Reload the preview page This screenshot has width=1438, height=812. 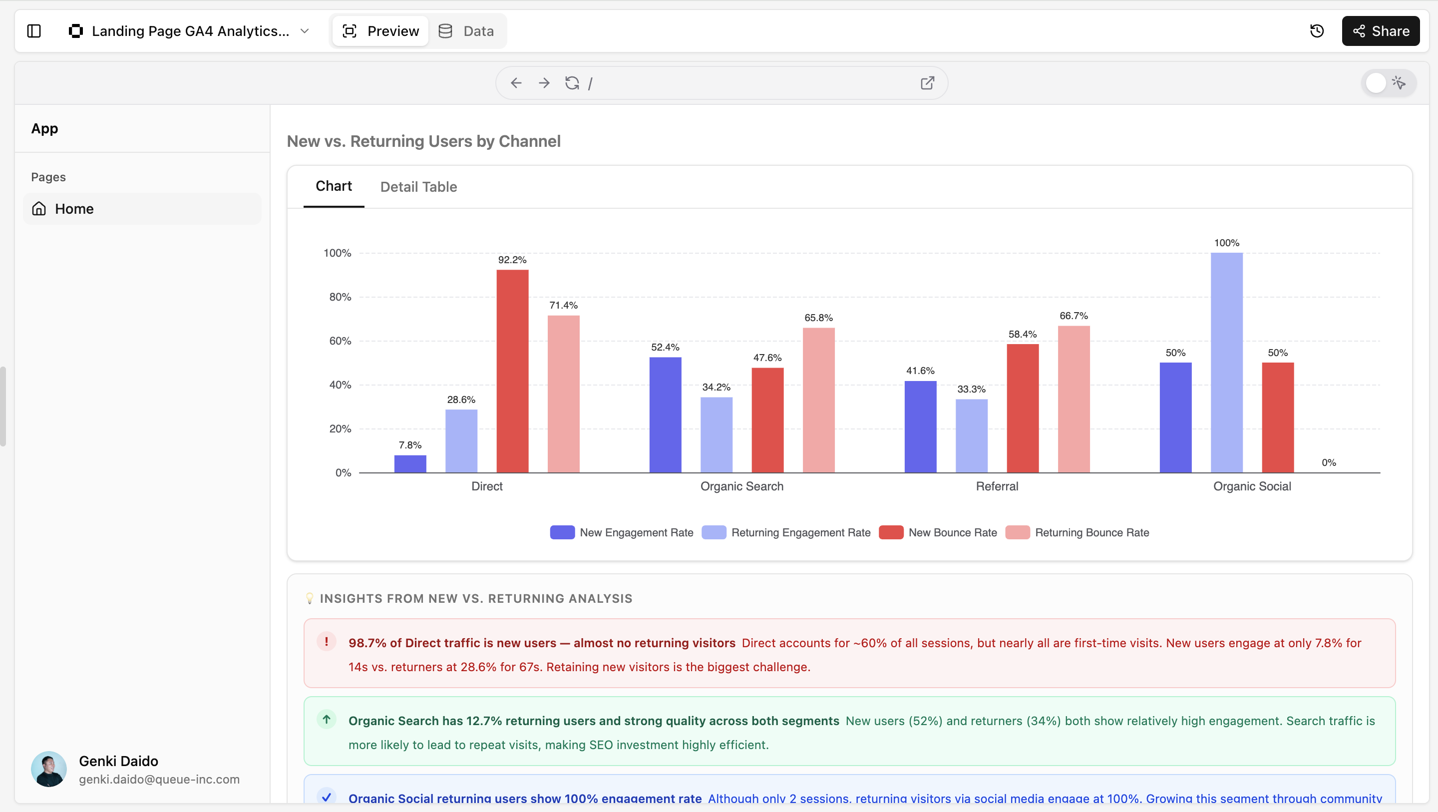pyautogui.click(x=572, y=83)
